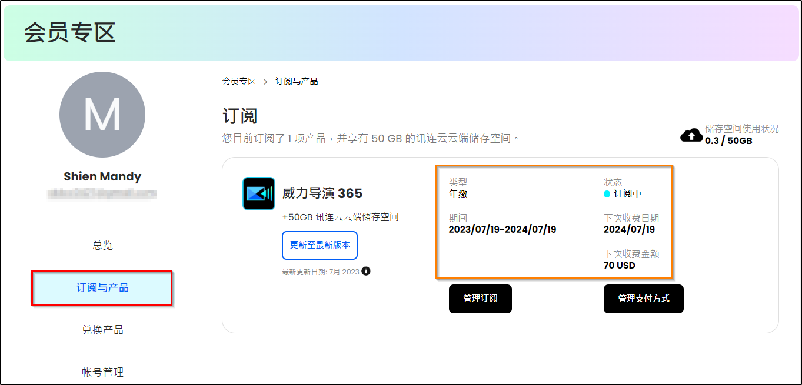Image resolution: width=802 pixels, height=385 pixels.
Task: Click the 70 USD next charge amount
Action: coord(620,266)
